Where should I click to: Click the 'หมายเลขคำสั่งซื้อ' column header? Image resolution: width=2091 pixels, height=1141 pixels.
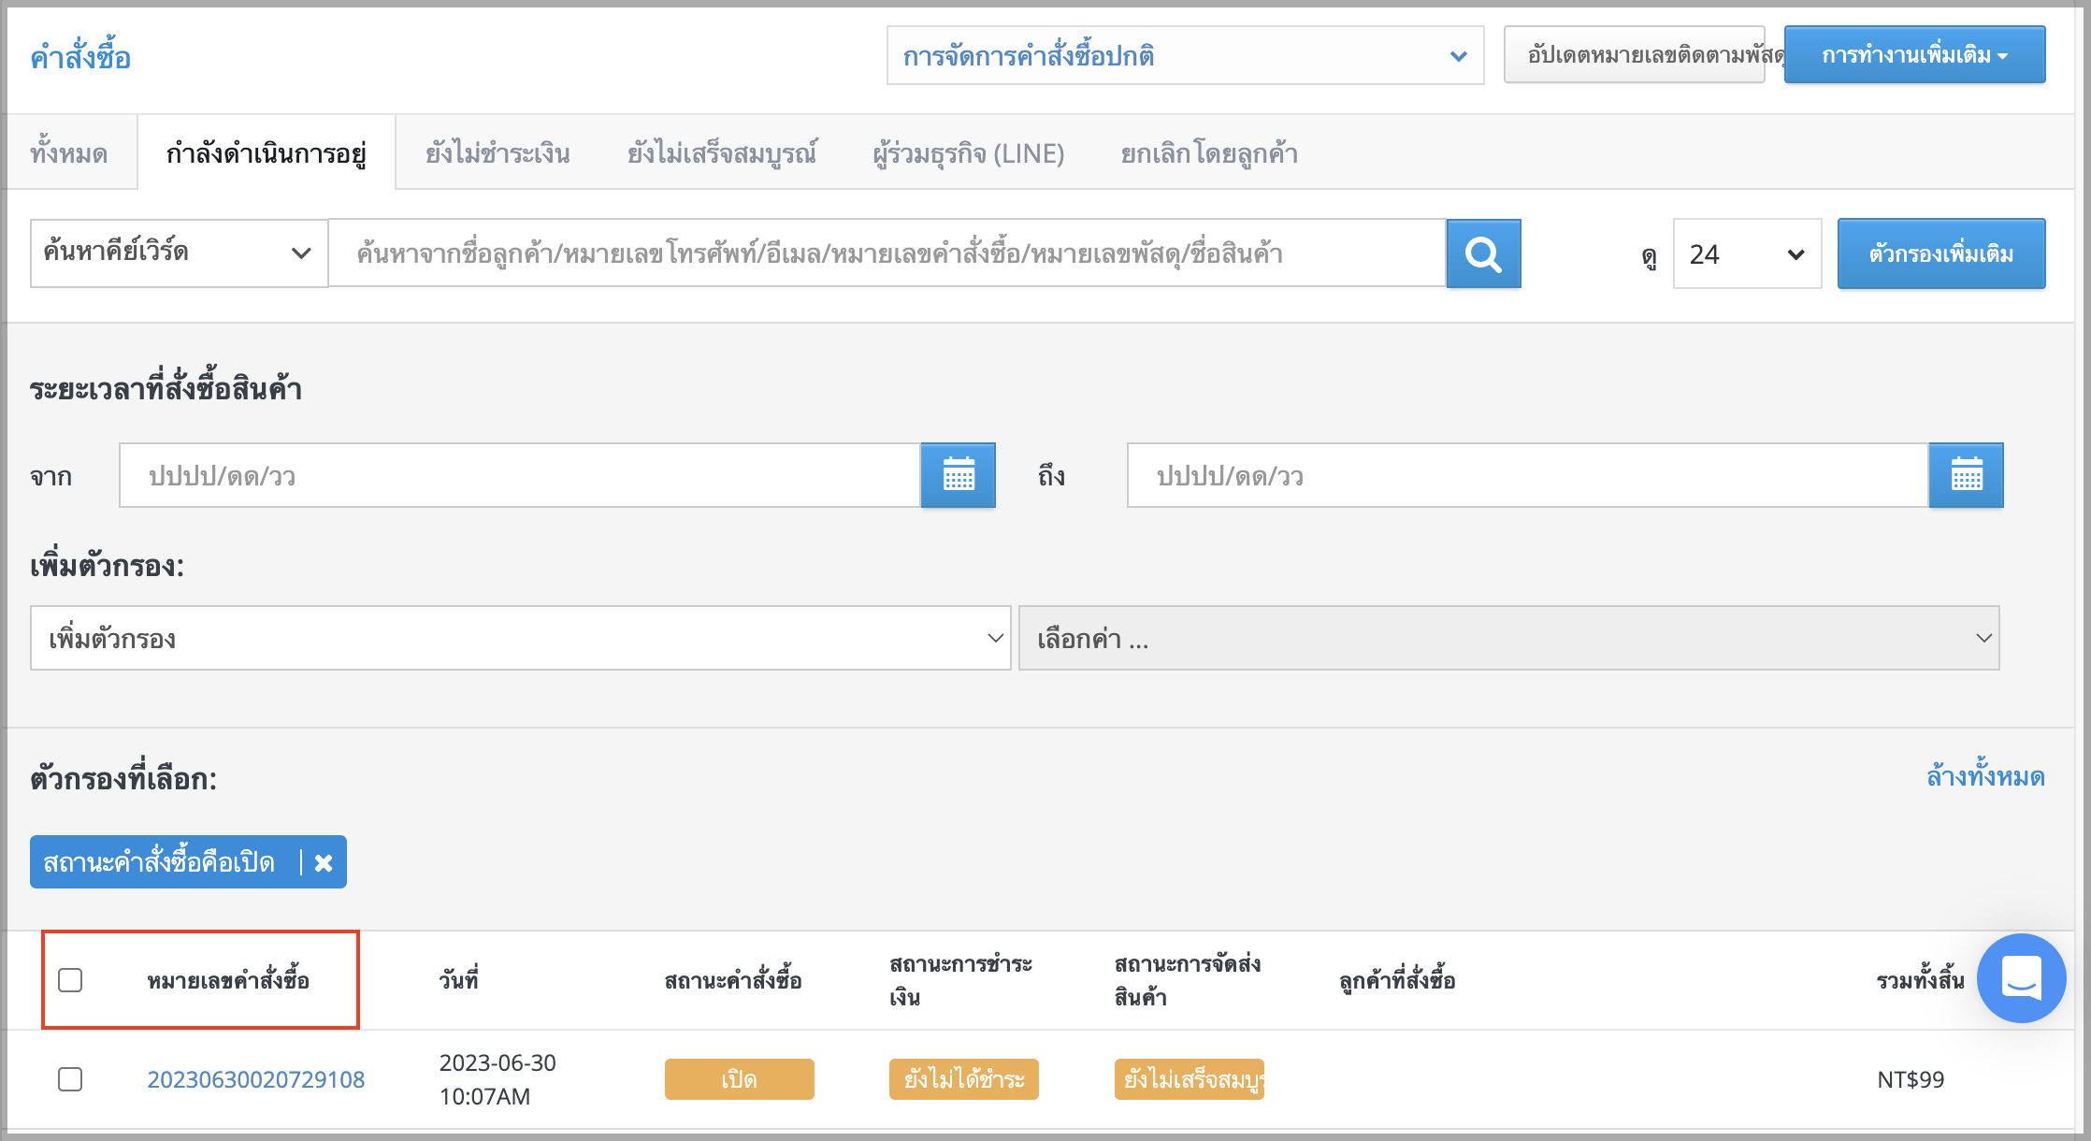[228, 980]
